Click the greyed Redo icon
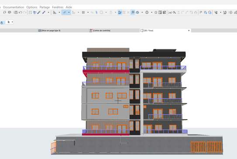This screenshot has height=159, width=237. [24, 12]
